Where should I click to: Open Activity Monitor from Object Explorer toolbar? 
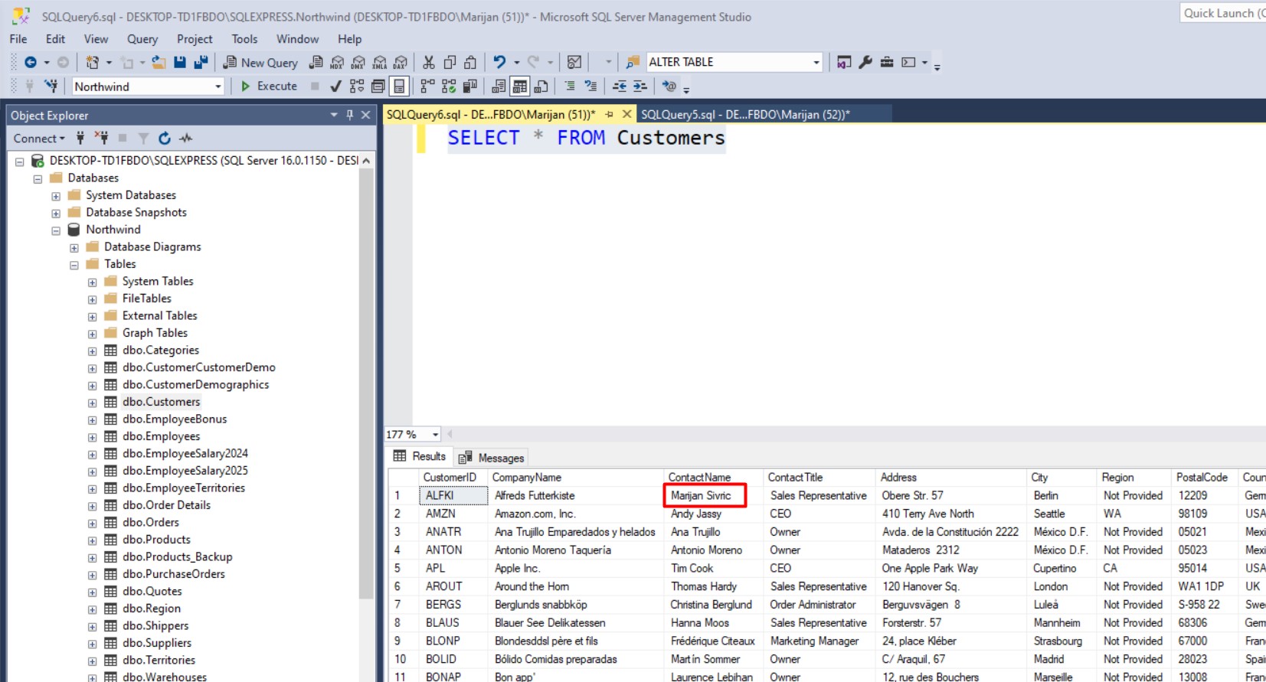(x=185, y=139)
